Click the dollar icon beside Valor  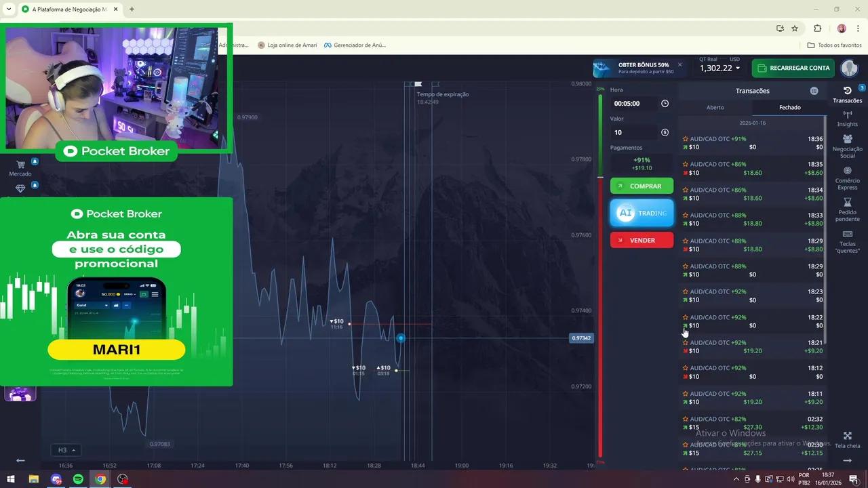[x=665, y=133]
